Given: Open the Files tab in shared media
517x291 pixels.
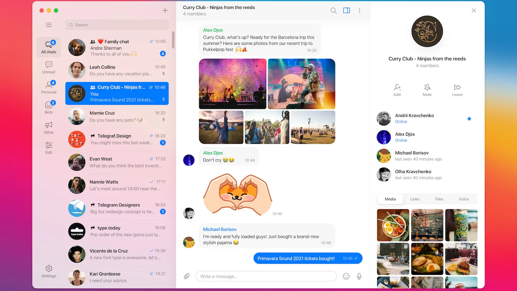Looking at the screenshot, I should click(439, 199).
